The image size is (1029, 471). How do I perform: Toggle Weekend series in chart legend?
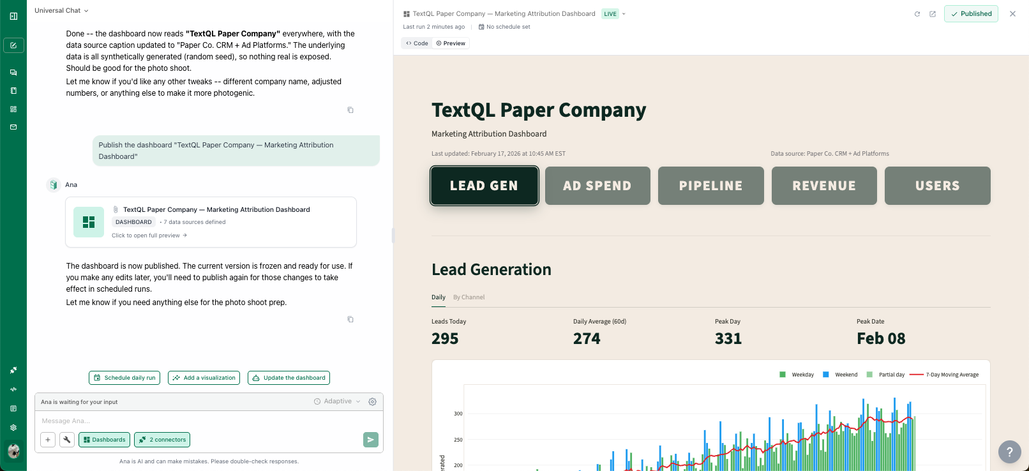840,375
